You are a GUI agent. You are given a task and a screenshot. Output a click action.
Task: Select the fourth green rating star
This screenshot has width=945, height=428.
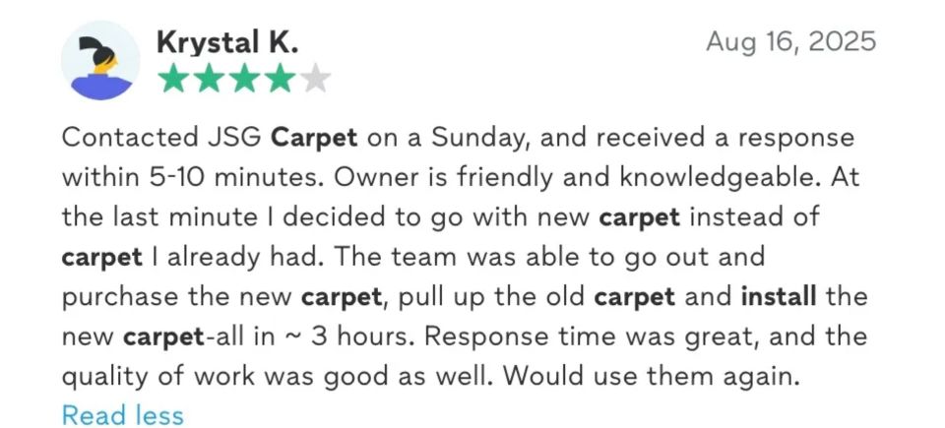click(281, 80)
